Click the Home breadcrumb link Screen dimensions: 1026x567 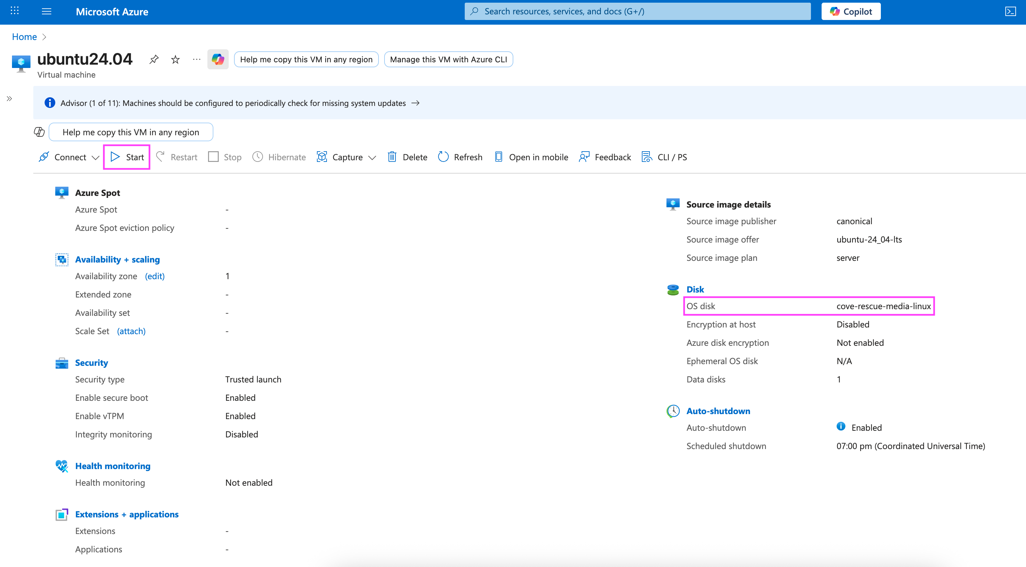click(x=24, y=37)
